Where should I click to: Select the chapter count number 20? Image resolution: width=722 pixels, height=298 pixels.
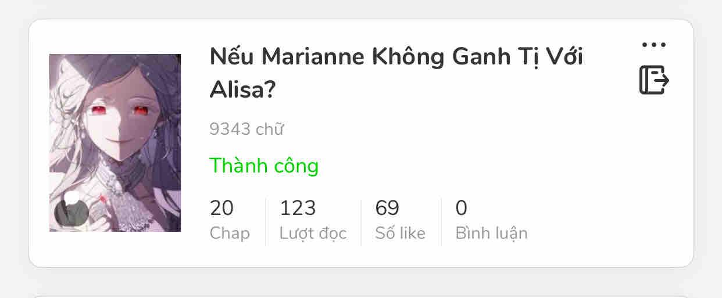pos(221,208)
